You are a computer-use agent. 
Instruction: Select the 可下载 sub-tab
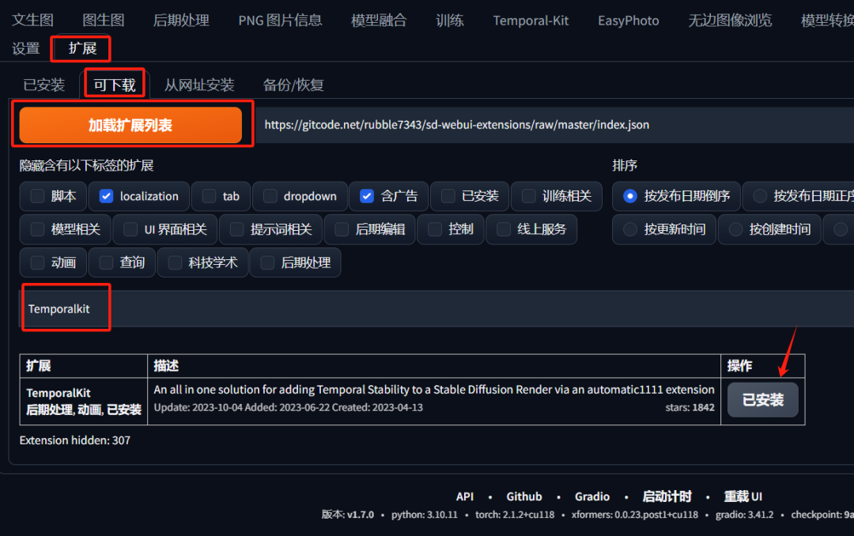click(115, 85)
